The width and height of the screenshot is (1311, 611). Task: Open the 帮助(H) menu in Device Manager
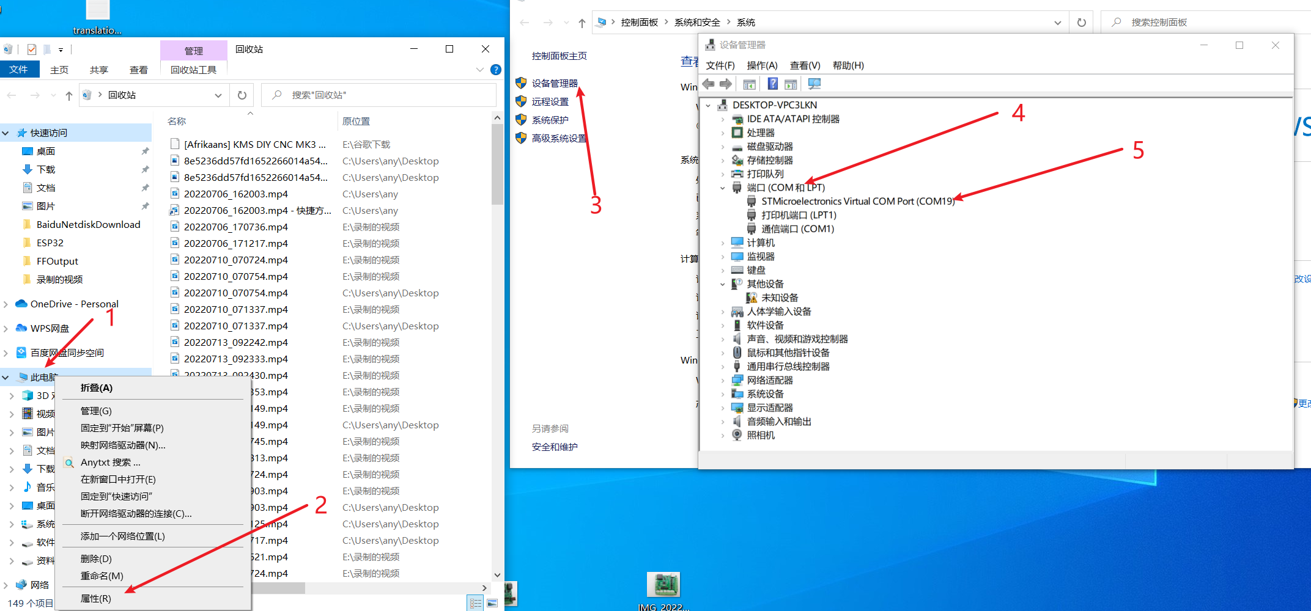click(848, 65)
